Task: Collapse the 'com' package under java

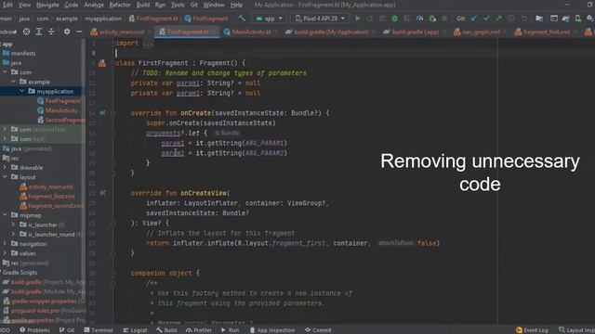Action: (5, 72)
